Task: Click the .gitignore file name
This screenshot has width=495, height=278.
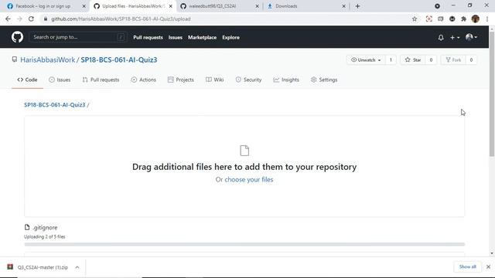Action: click(45, 227)
